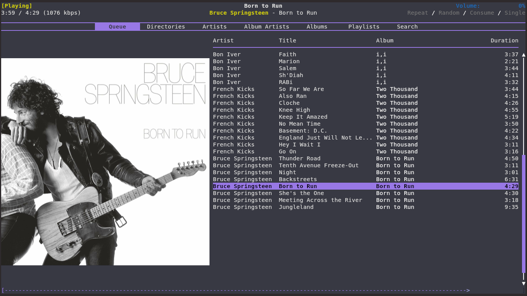Click the 6:31 duration of Backstreets

click(512, 179)
